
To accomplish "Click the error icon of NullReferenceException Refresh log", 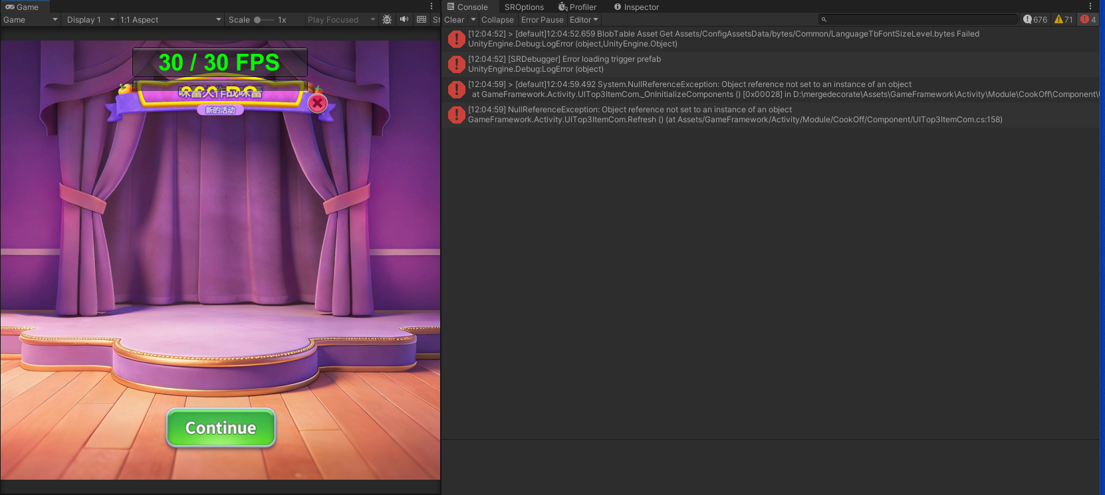I will pos(456,115).
